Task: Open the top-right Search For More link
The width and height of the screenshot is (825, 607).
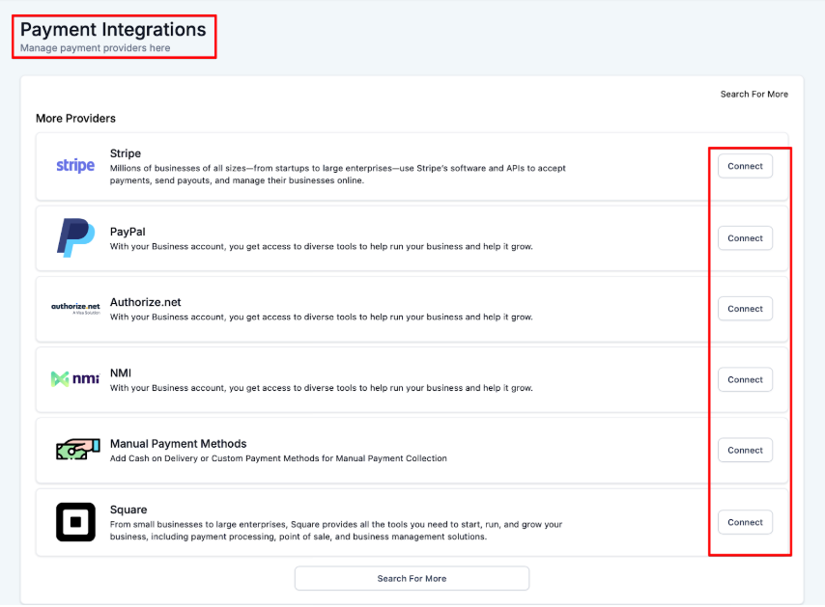Action: click(754, 95)
